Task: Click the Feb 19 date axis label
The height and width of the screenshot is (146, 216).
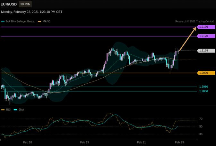Action: click(x=84, y=142)
